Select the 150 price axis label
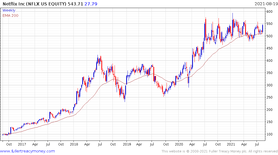Viewport: 278px width, 155px height. pyautogui.click(x=269, y=122)
